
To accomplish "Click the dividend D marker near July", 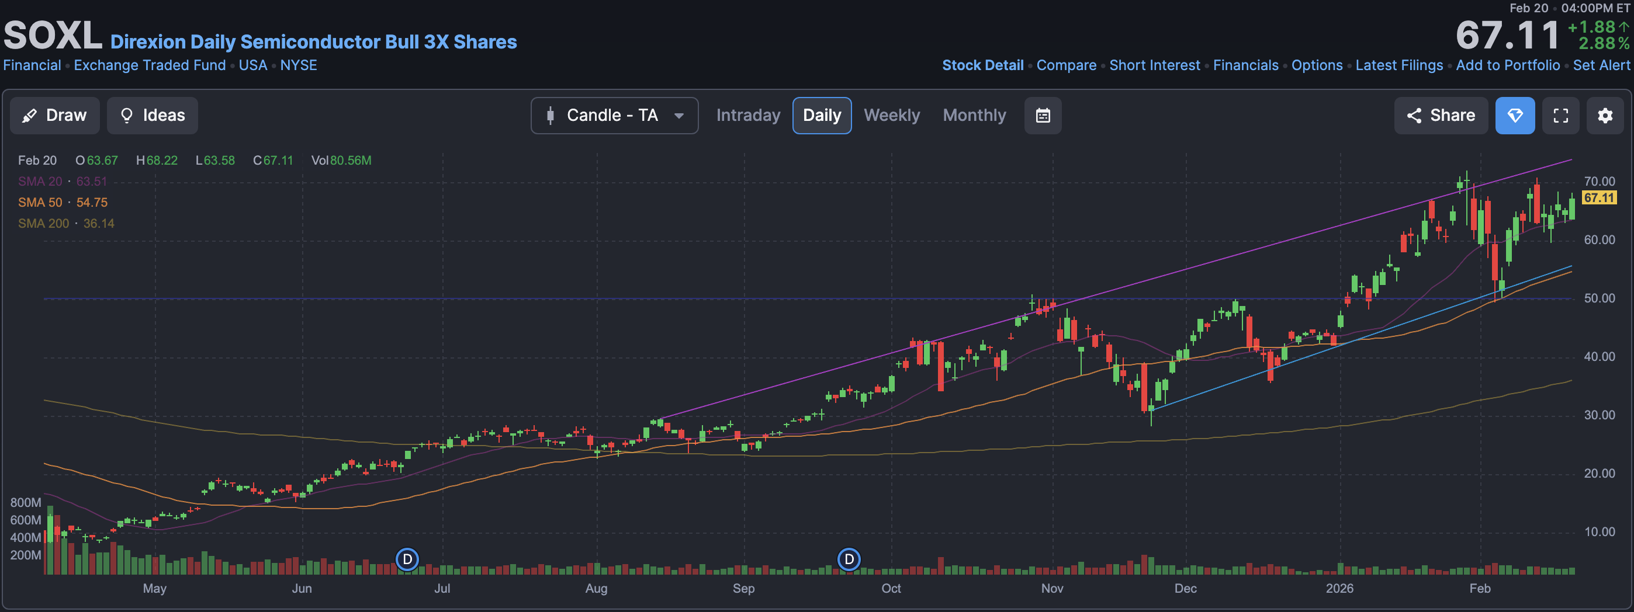I will tap(407, 559).
